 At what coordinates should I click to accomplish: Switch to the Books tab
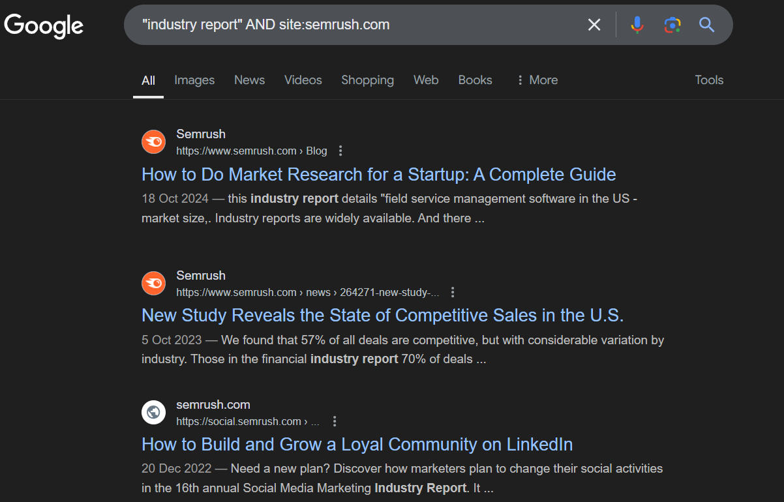[475, 80]
